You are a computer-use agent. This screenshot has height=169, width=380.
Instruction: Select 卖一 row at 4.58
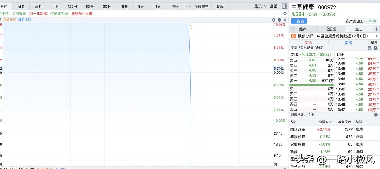point(312,81)
